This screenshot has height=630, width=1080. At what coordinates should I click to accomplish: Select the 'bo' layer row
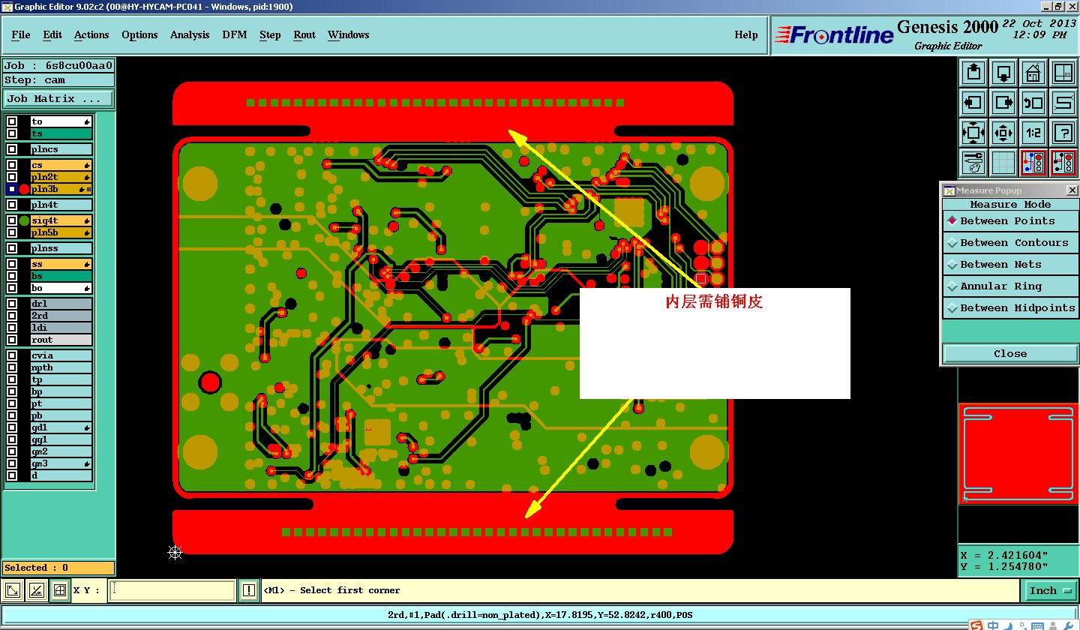click(61, 288)
